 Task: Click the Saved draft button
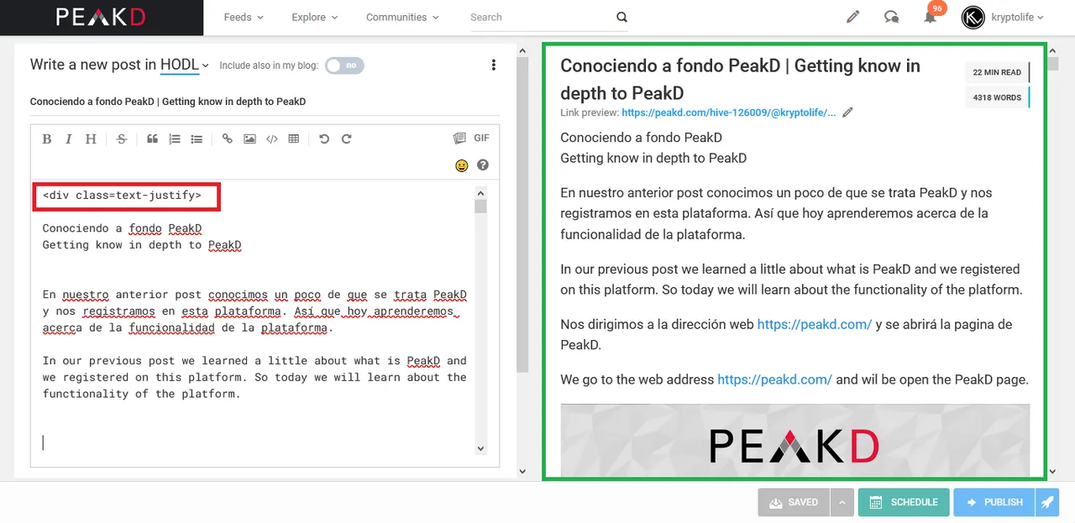pos(794,502)
